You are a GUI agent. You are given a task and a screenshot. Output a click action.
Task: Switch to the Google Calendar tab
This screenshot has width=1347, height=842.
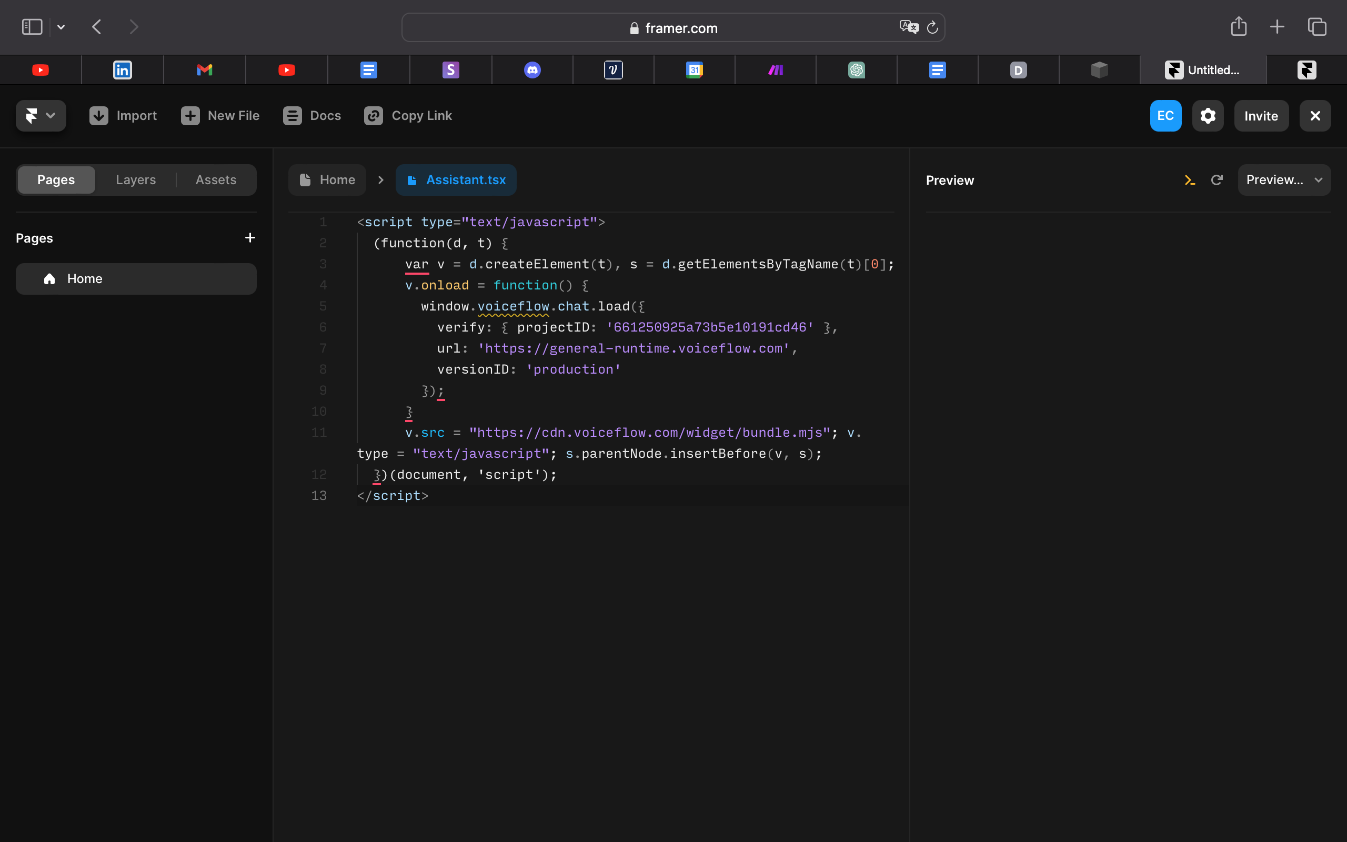[x=695, y=70]
